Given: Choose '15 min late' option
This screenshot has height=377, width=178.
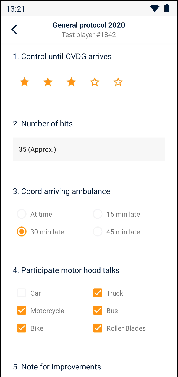Looking at the screenshot, I should coord(98,214).
